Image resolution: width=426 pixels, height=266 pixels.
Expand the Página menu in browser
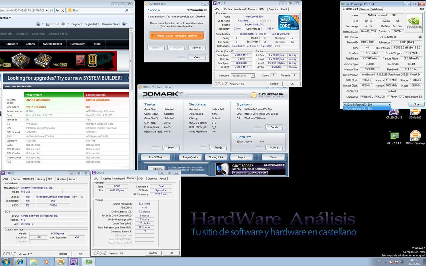77,24
